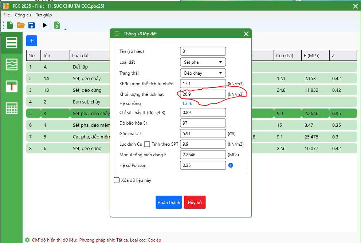Click the Hủy bỏ button
The height and width of the screenshot is (243, 361).
pos(195,202)
